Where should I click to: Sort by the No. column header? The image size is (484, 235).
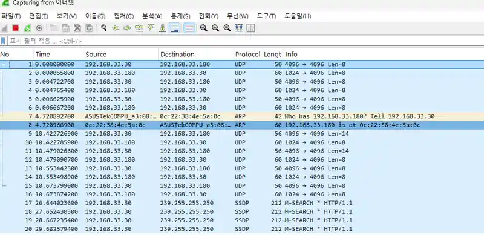click(x=16, y=55)
